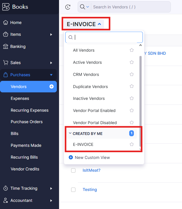Image resolution: width=182 pixels, height=209 pixels.
Task: Star the Inactive Vendors view
Action: (132, 98)
